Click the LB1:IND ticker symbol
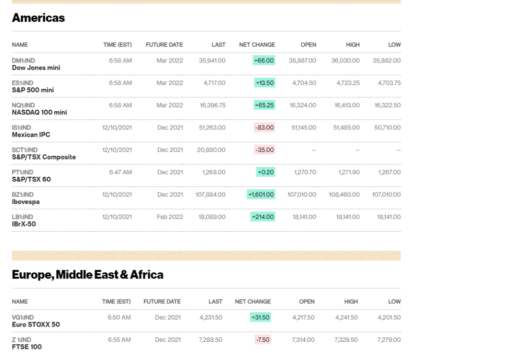Viewport: 508px width, 353px height. (22, 217)
